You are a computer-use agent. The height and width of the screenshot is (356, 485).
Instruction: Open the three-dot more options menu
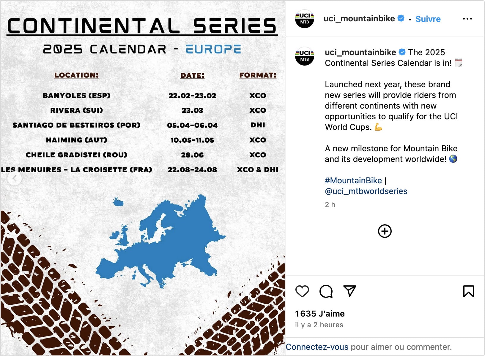click(x=467, y=19)
